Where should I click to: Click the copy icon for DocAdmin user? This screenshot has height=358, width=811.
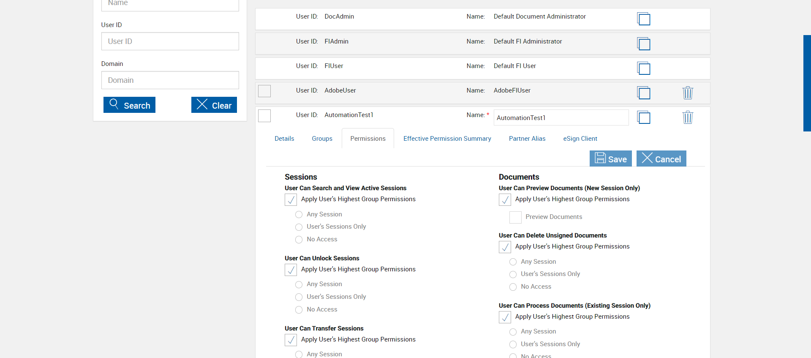[x=643, y=19]
